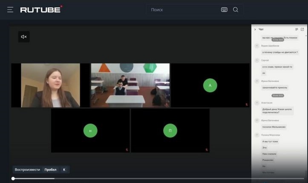This screenshot has height=183, width=308.
Task: Open the on-screen keyboard icon in search
Action: 224,10
